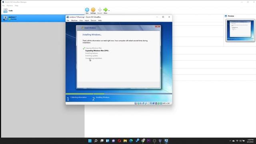Open File menu in VirtualBox Manager
The width and height of the screenshot is (256, 144).
[x=3, y=6]
